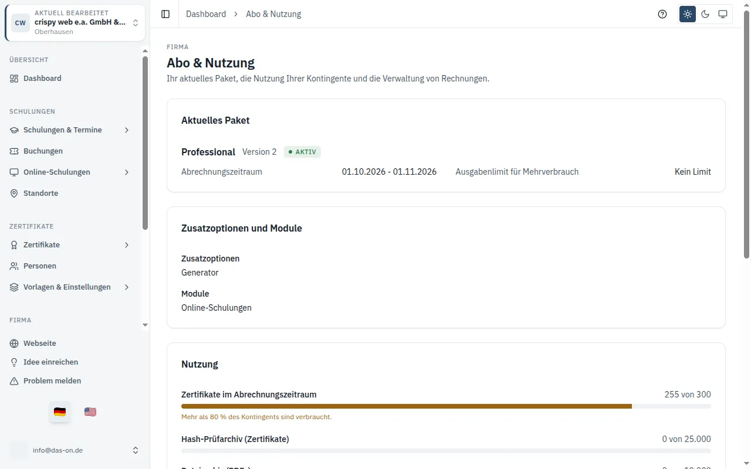Click the Zertifikate award ribbon icon
This screenshot has width=751, height=469.
click(x=14, y=245)
